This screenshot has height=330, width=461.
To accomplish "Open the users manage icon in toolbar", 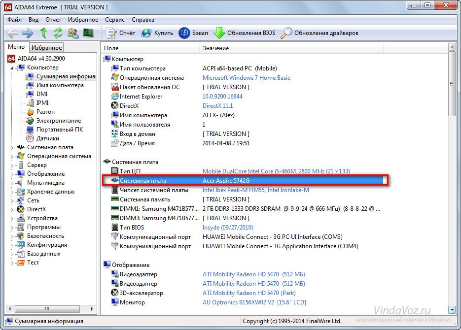I will point(73,33).
